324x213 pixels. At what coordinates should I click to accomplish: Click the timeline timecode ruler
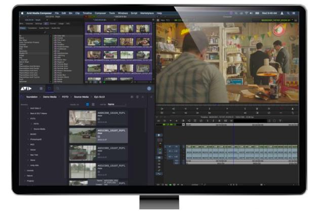coord(242,125)
